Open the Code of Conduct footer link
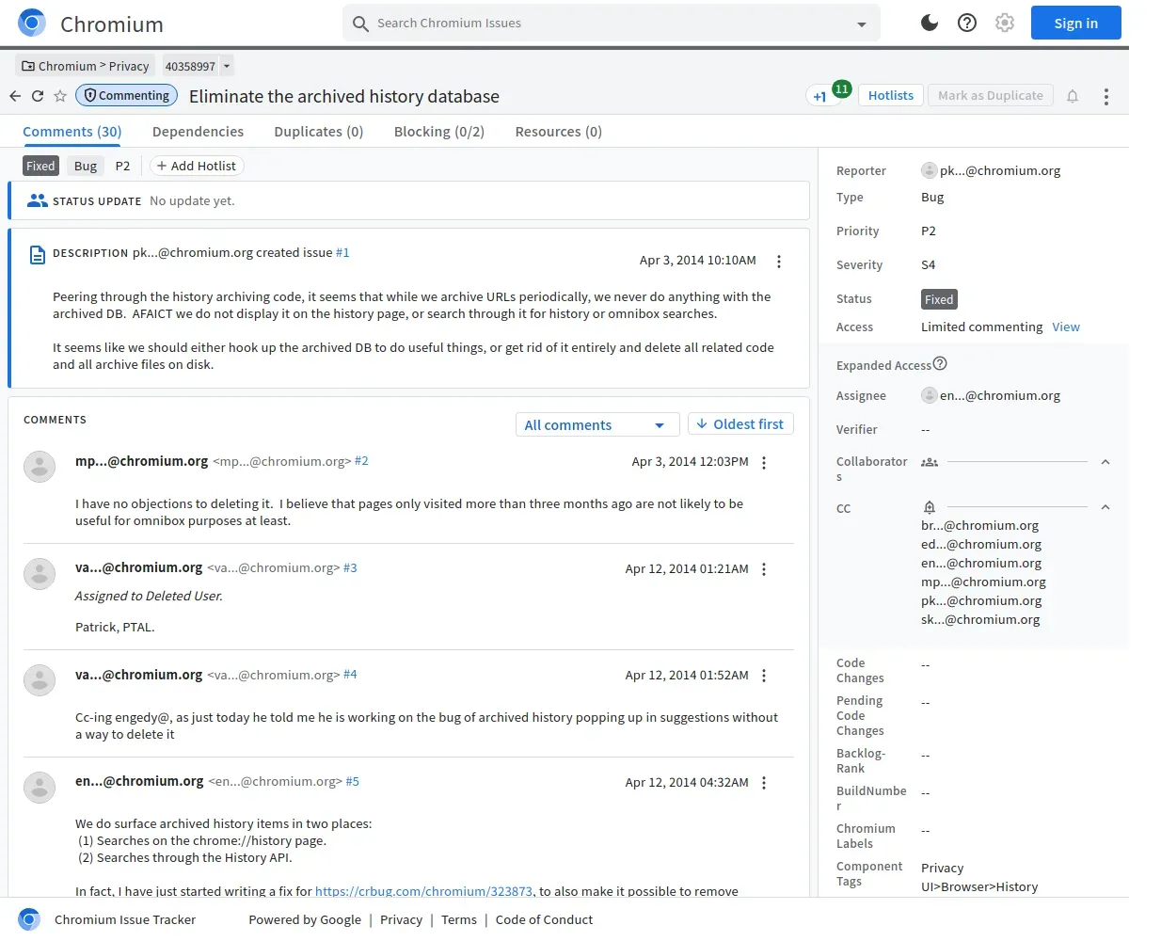The image size is (1161, 941). 544,919
